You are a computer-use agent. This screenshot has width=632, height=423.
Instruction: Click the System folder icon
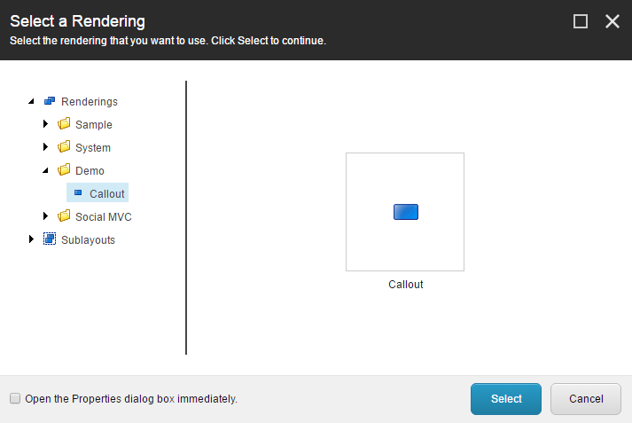tap(64, 147)
